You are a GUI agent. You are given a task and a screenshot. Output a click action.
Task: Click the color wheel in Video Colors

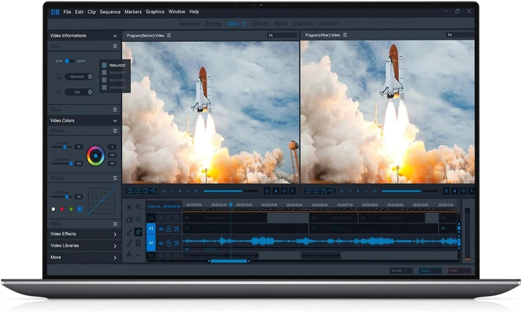point(96,156)
